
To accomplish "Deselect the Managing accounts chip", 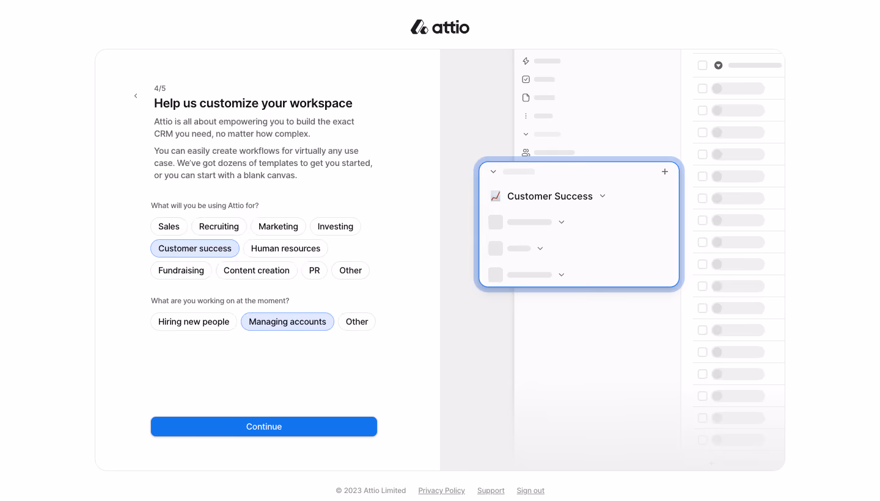I will pyautogui.click(x=287, y=322).
